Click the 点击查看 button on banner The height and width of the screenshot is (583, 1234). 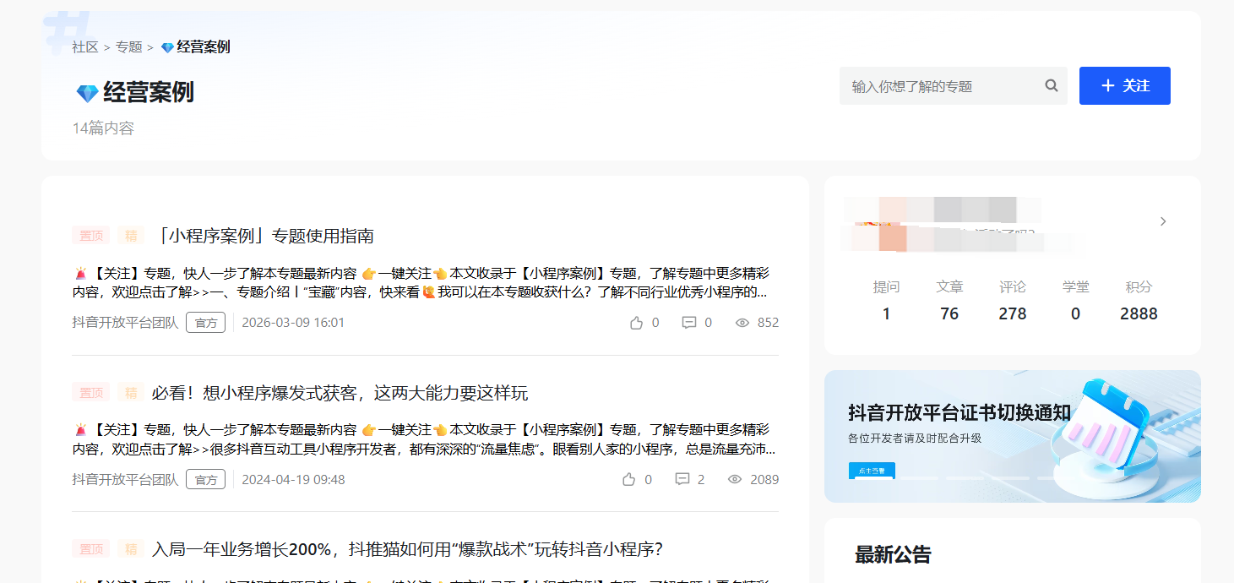click(x=871, y=471)
